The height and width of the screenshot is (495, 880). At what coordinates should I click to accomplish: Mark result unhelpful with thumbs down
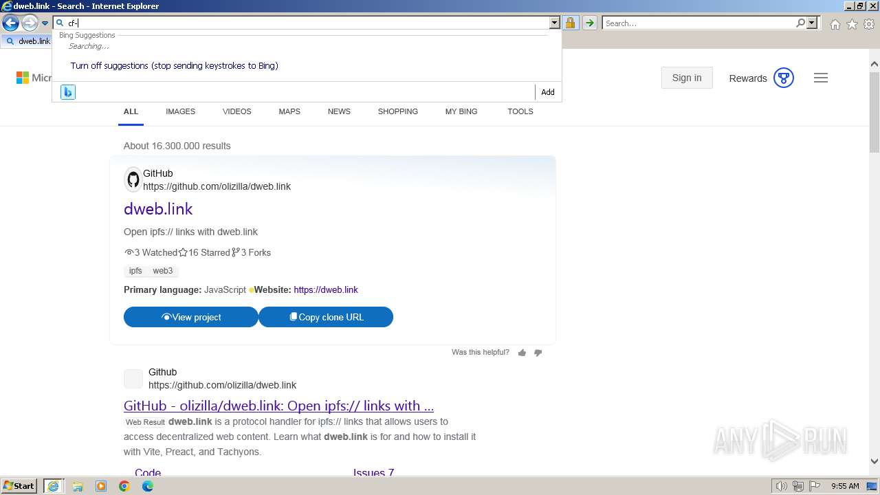point(538,353)
